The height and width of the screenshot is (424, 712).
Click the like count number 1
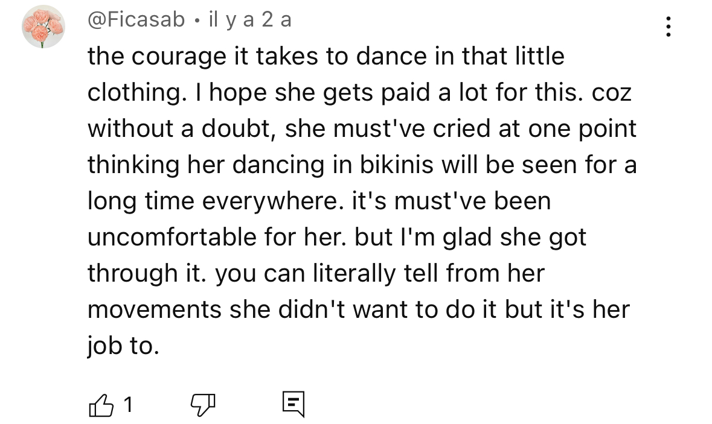[x=127, y=405]
